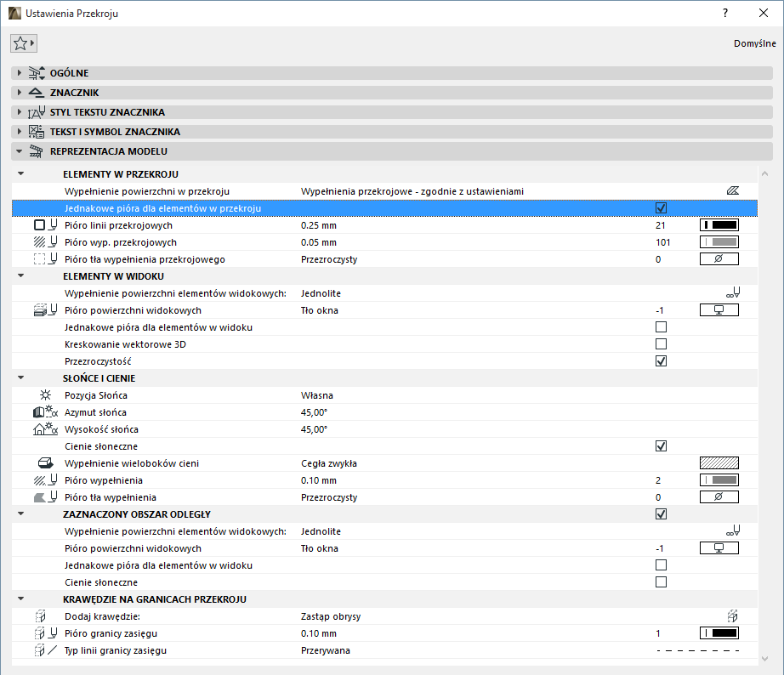Click the pen icon beside Jednolite in ZAZNACZONY OBSZAR ODLEGŁY

(733, 531)
